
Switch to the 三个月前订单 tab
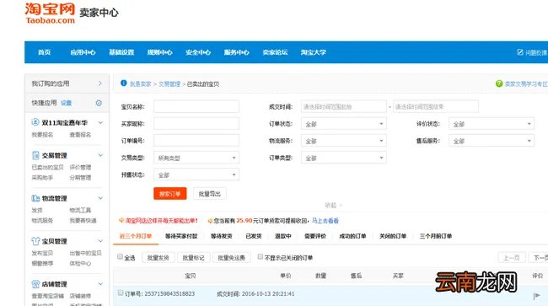tap(436, 236)
